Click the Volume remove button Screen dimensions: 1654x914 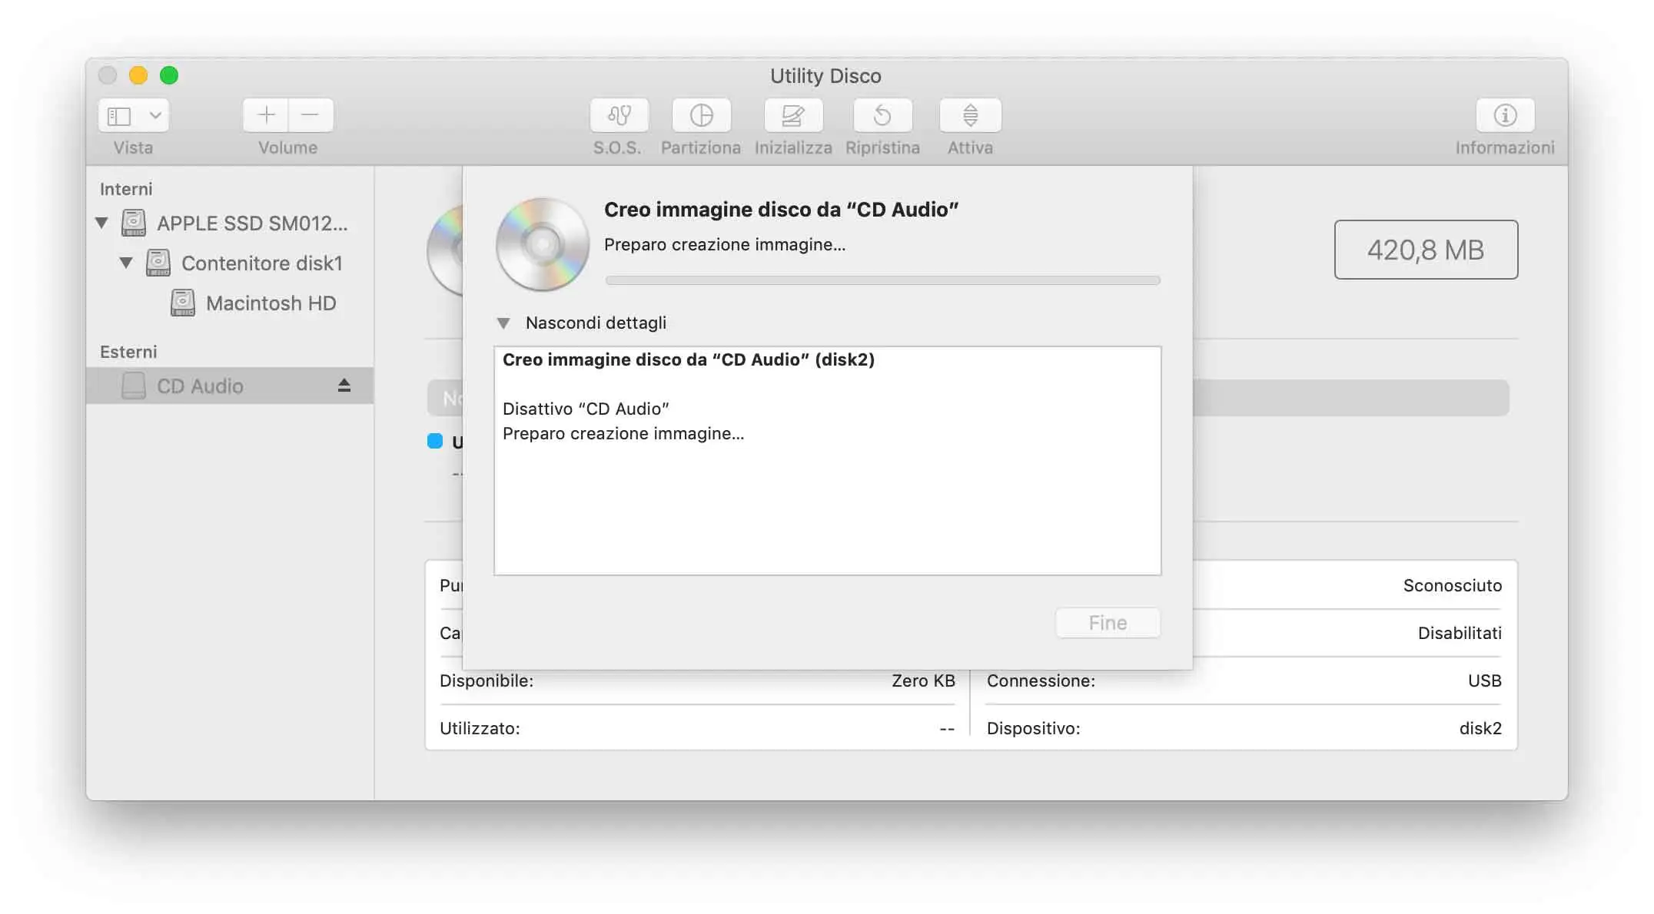(311, 114)
